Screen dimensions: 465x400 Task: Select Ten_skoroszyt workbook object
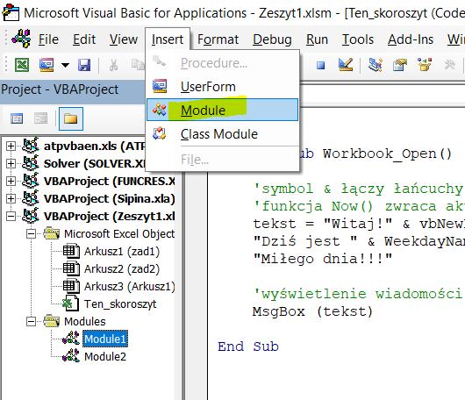(x=120, y=304)
